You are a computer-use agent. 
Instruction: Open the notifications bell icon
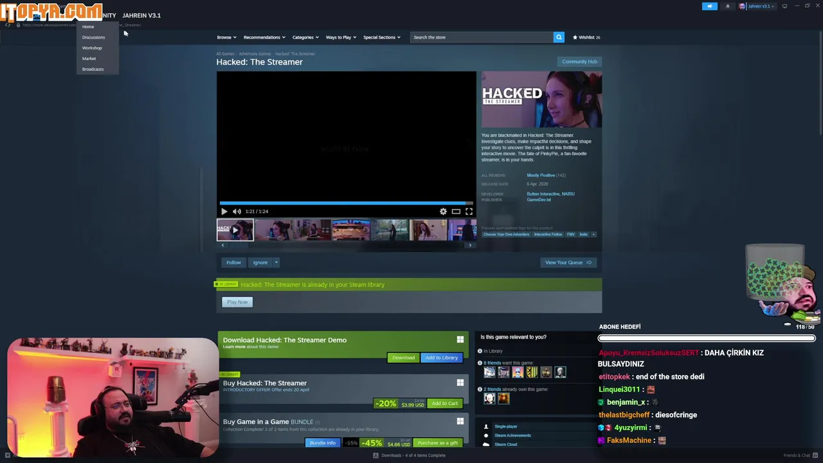click(x=728, y=6)
